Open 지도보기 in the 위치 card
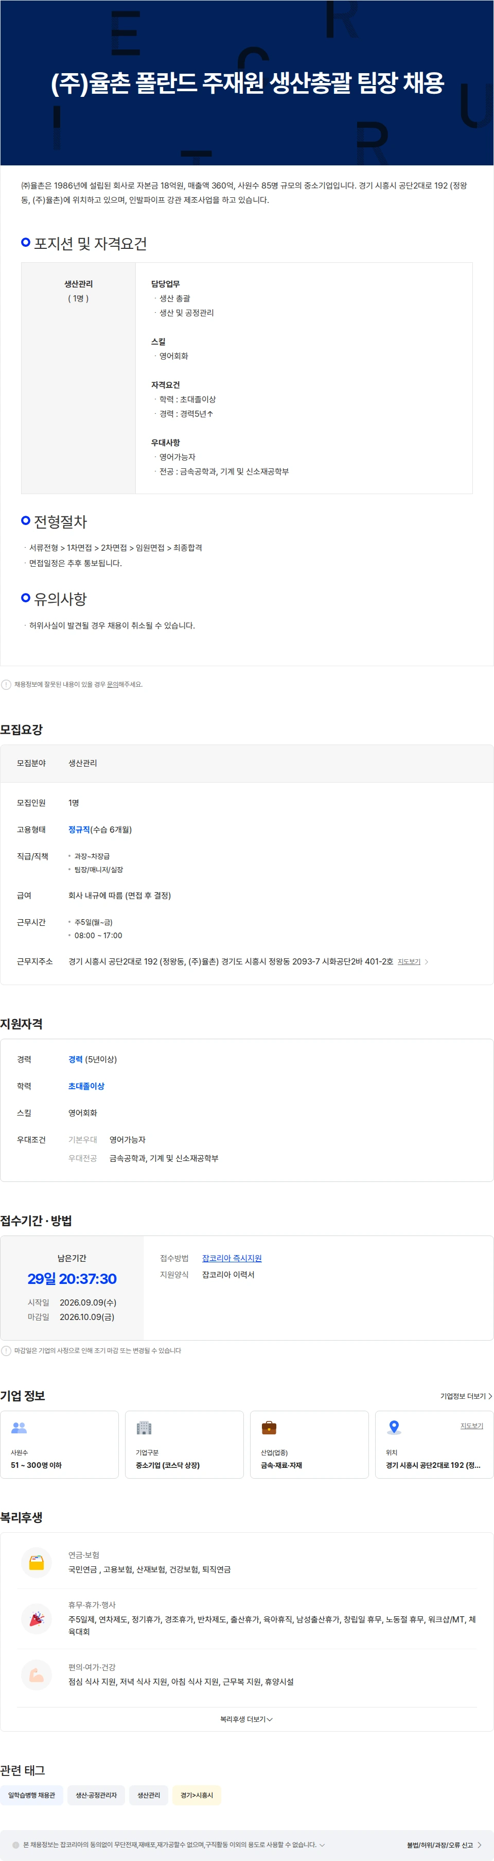 click(x=472, y=1425)
